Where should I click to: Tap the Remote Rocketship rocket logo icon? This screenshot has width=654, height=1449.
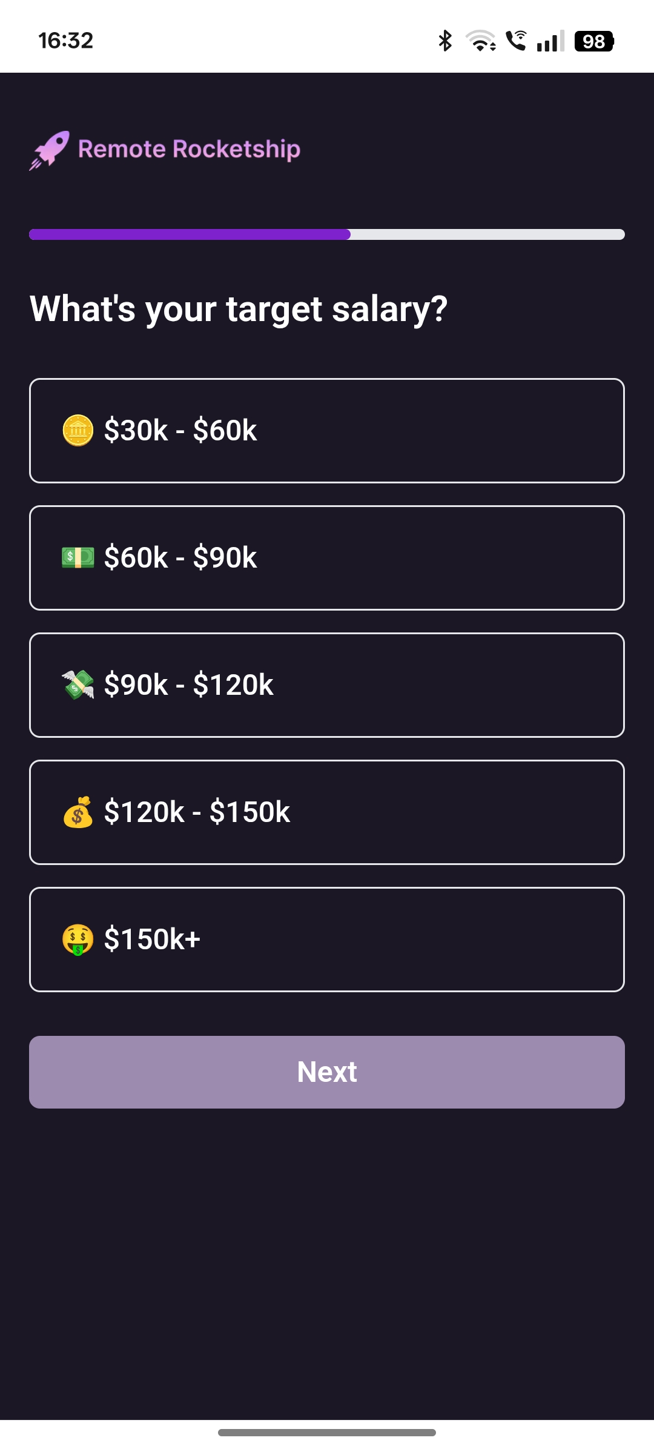pyautogui.click(x=50, y=150)
